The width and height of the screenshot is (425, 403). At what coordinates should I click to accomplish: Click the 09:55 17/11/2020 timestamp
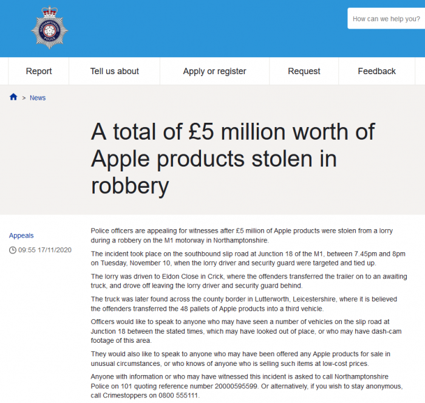coord(46,250)
